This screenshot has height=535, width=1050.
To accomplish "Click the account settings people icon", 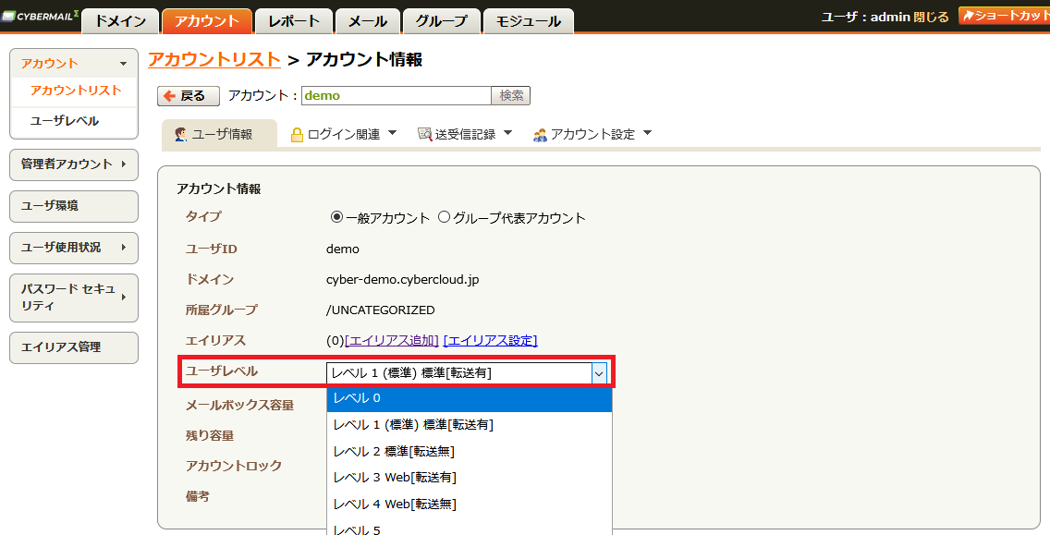I will (x=540, y=135).
